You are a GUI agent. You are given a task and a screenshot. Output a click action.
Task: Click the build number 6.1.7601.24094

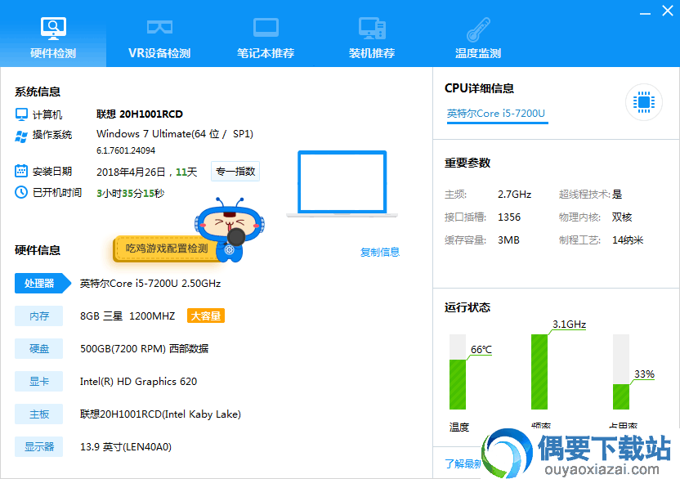[x=126, y=150]
